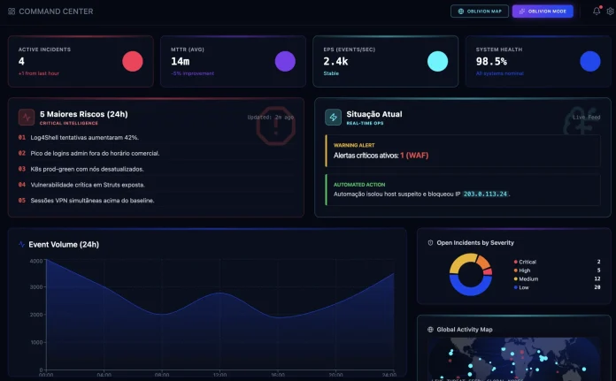The height and width of the screenshot is (381, 616).
Task: Click the Event Volume area chart
Action: [x=220, y=315]
